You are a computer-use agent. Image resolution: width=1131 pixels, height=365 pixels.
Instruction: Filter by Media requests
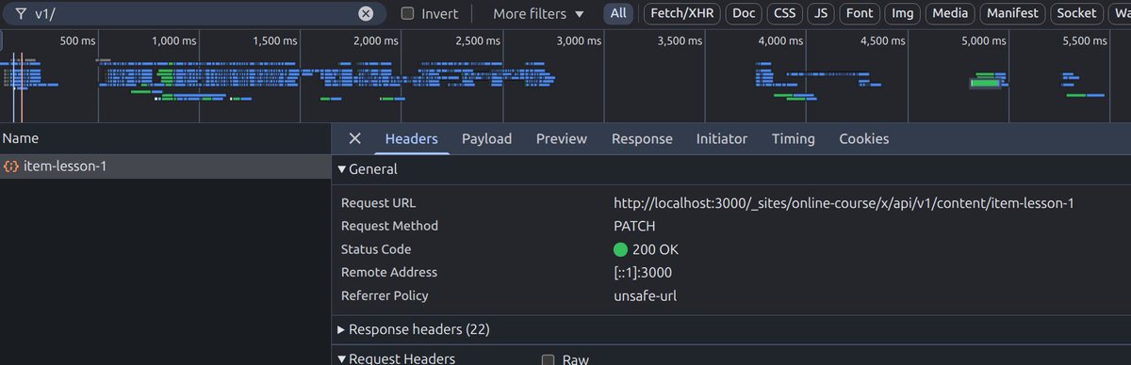point(950,13)
